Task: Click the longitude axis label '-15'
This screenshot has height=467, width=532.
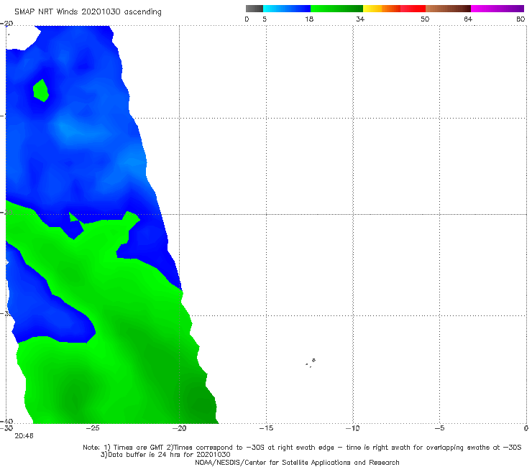Action: (x=266, y=428)
